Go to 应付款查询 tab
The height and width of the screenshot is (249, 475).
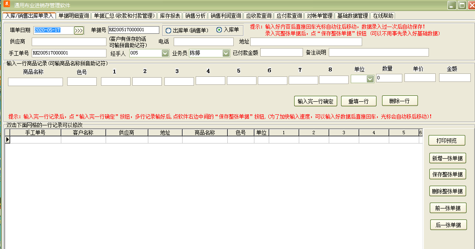[289, 16]
